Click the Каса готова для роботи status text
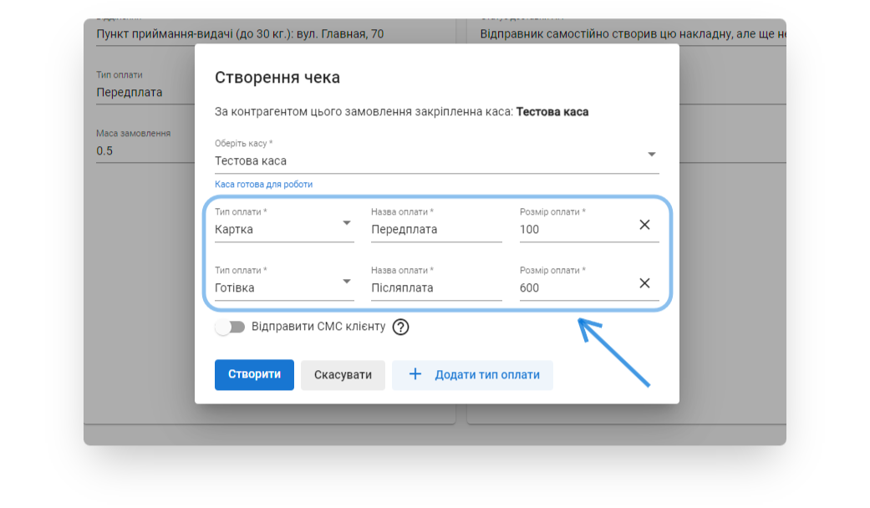The width and height of the screenshot is (870, 508). [x=263, y=184]
